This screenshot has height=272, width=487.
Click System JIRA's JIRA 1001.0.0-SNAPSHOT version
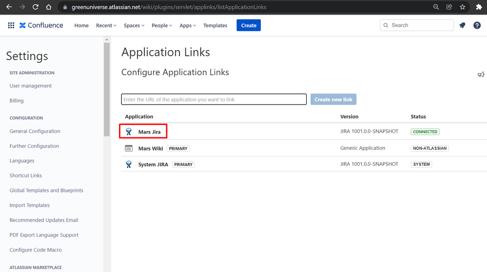[369, 164]
